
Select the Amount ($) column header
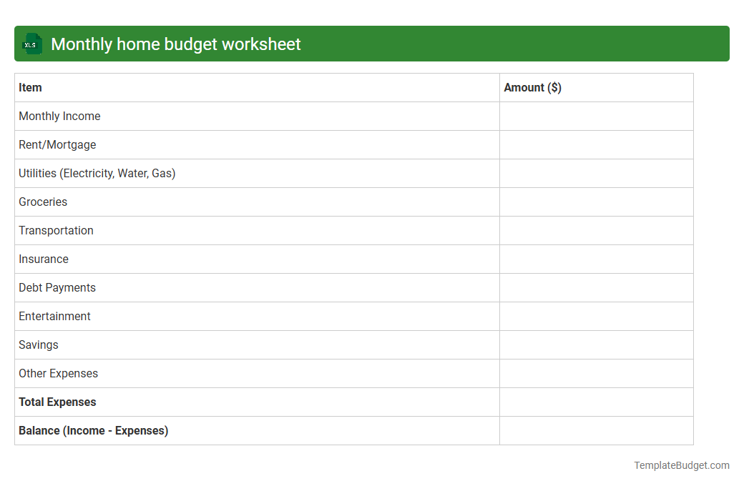533,87
